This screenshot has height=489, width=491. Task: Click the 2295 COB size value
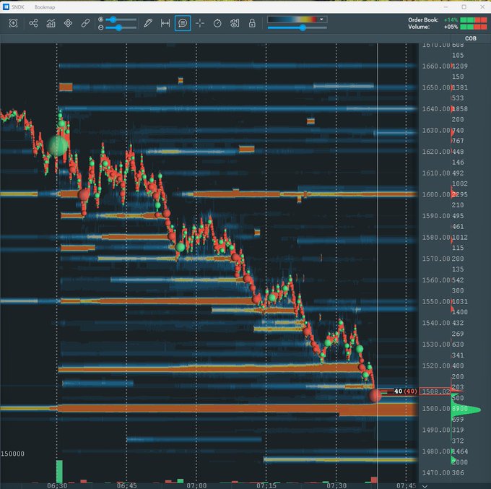pyautogui.click(x=460, y=194)
